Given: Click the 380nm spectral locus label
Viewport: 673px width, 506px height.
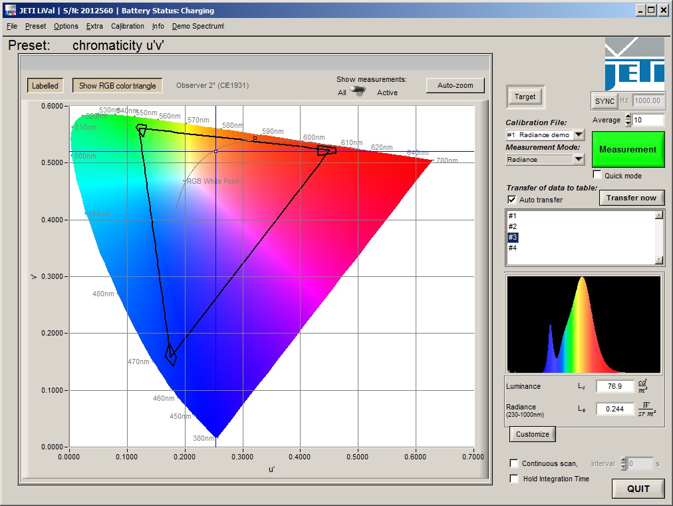Looking at the screenshot, I should click(204, 438).
